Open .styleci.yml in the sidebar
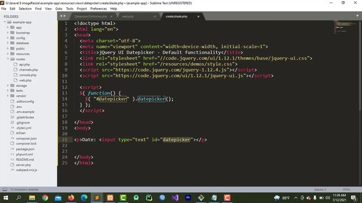This screenshot has width=362, height=203. (24, 128)
